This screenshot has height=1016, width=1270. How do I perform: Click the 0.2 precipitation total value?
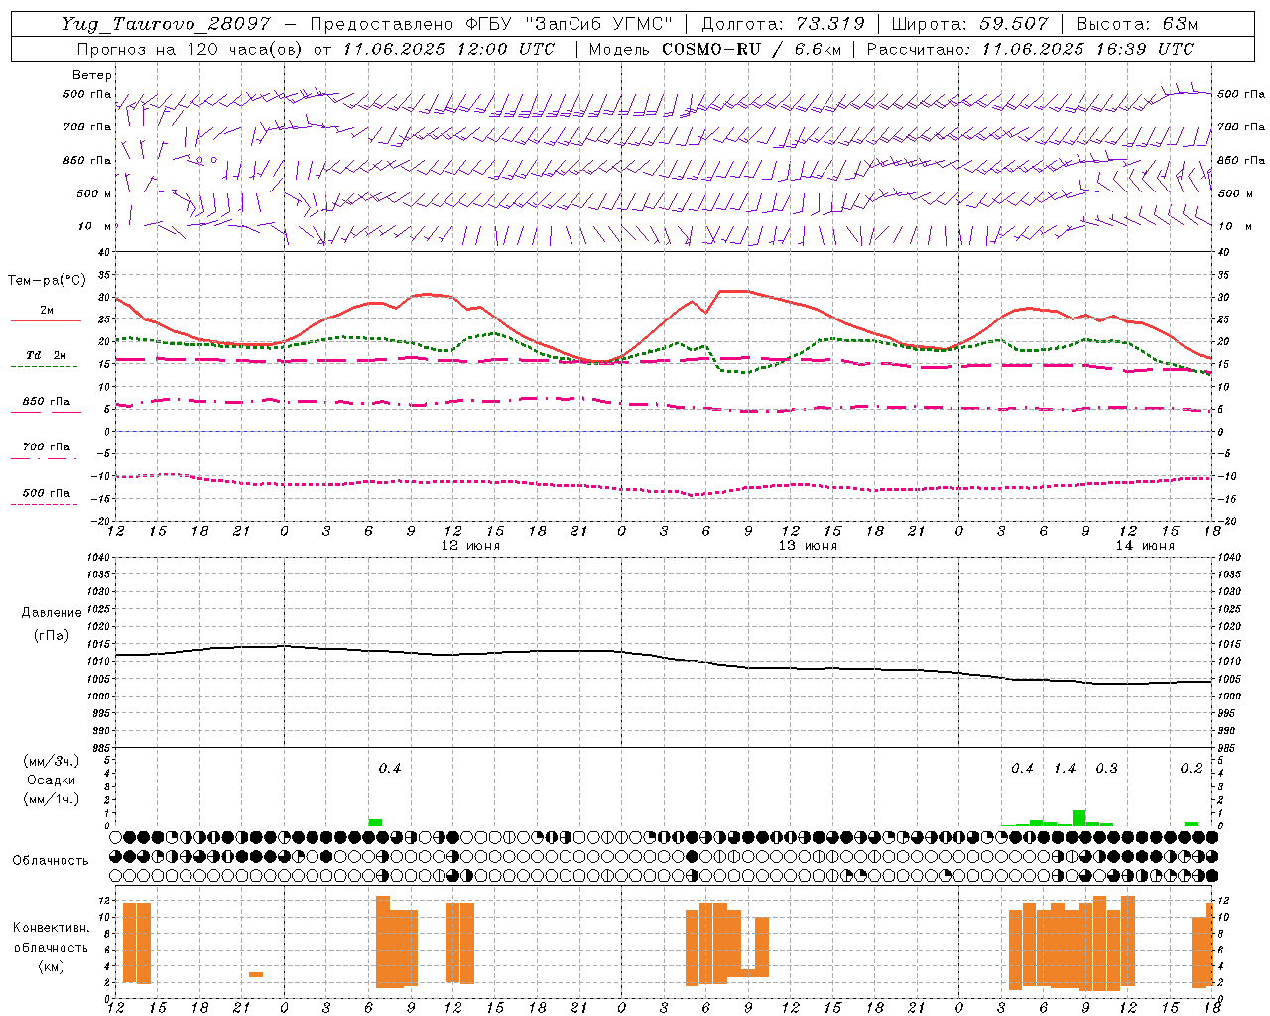[1191, 769]
